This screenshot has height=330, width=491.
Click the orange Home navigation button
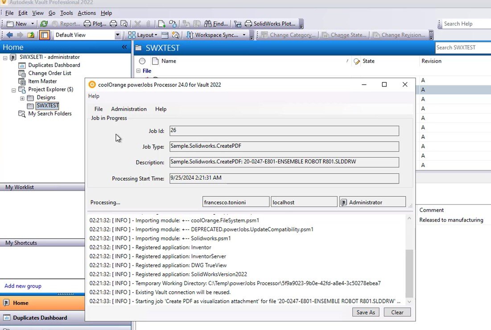coord(42,303)
